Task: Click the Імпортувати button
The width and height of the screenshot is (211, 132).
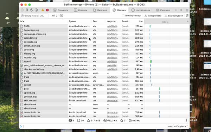Action: [x=153, y=15]
